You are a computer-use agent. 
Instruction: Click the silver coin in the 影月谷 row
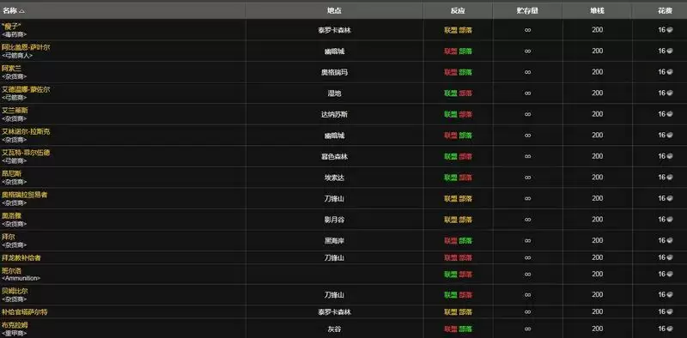tap(670, 220)
